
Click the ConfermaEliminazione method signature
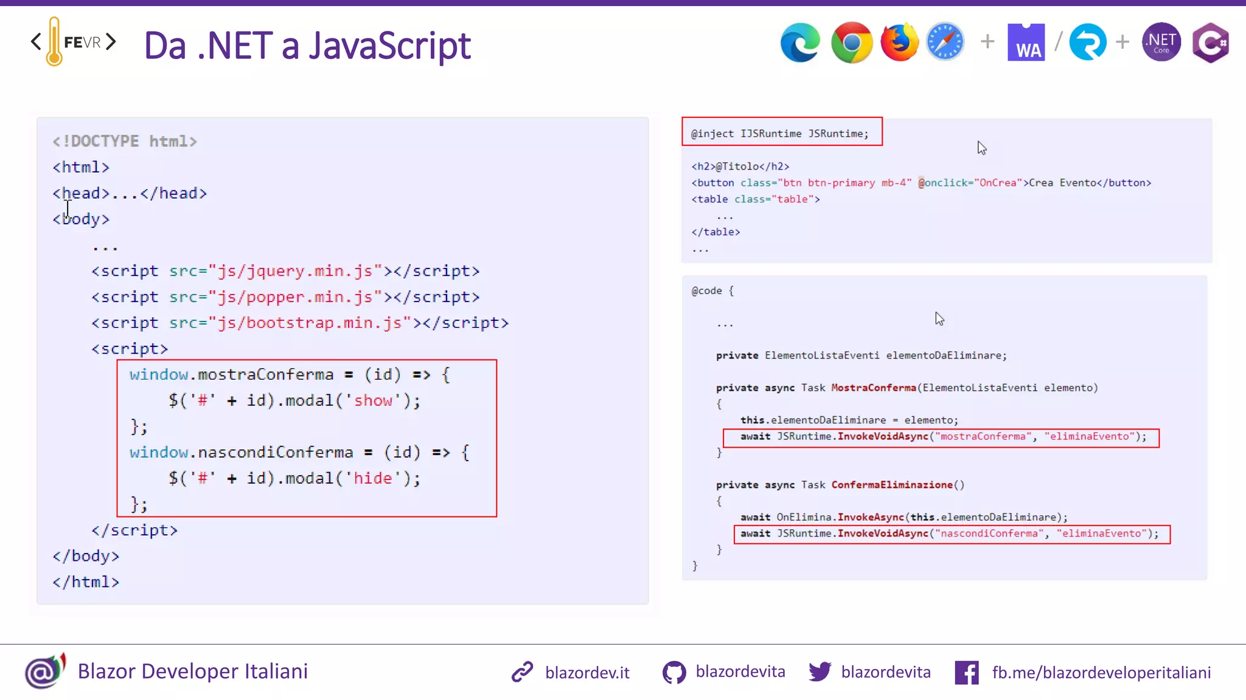coord(840,485)
